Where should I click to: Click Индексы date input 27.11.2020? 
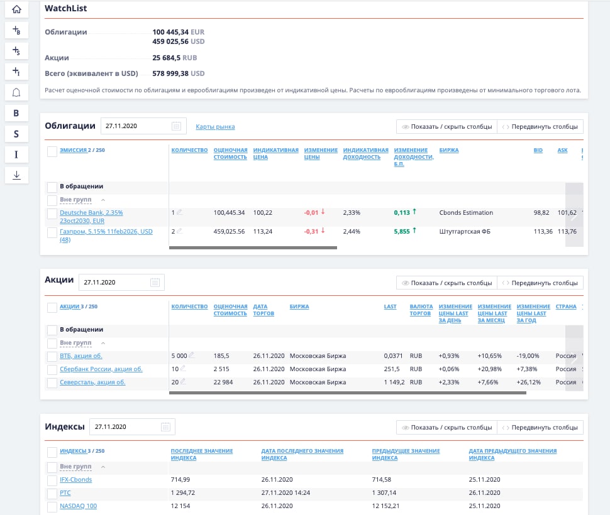[x=132, y=427]
